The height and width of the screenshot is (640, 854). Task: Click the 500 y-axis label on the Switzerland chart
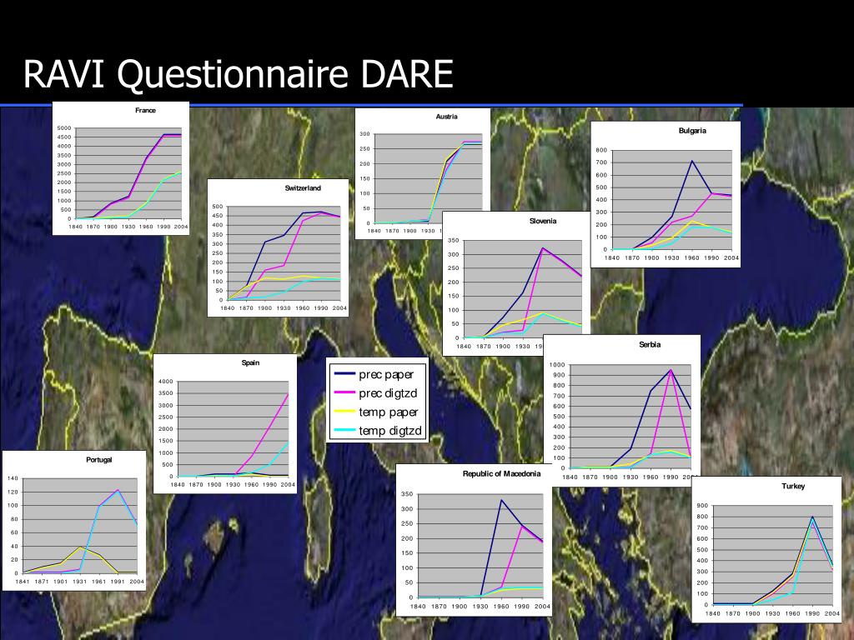click(218, 207)
